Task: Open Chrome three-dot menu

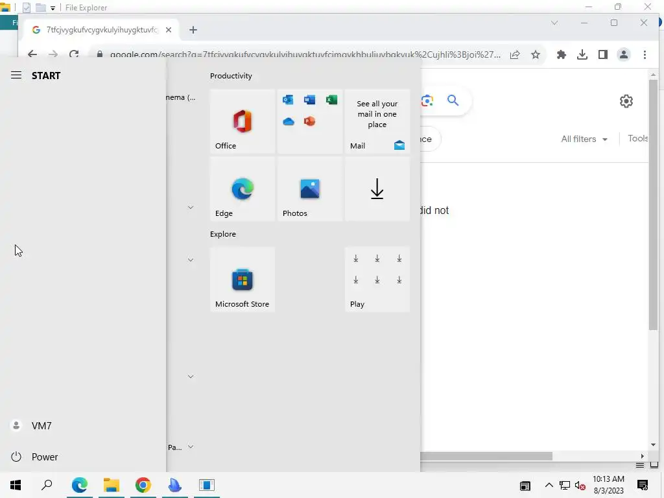Action: (645, 54)
